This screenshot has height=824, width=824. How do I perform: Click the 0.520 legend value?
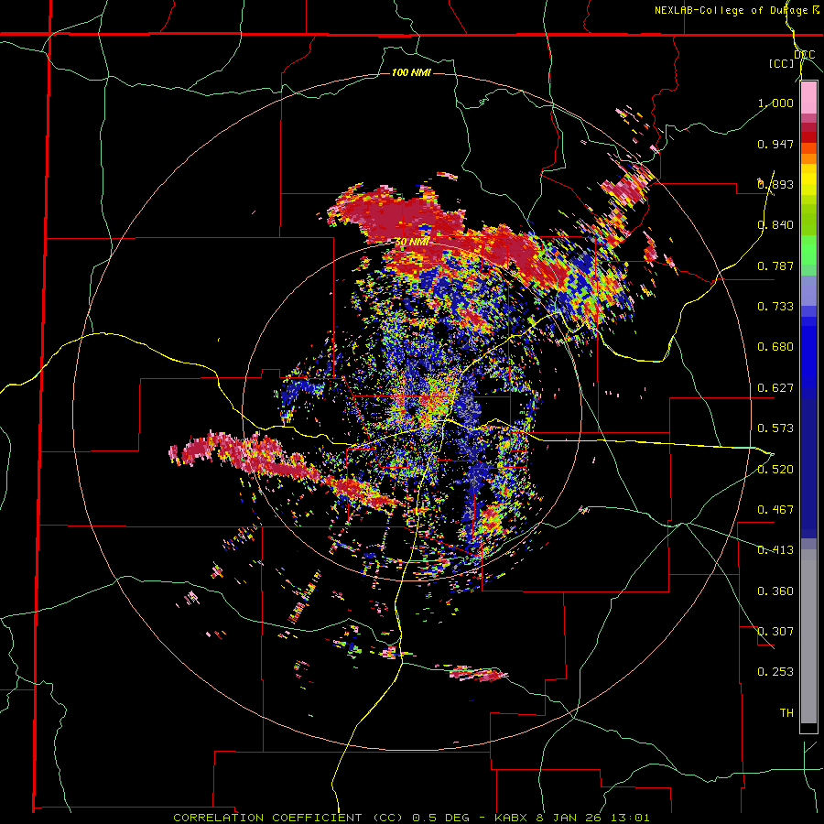775,470
